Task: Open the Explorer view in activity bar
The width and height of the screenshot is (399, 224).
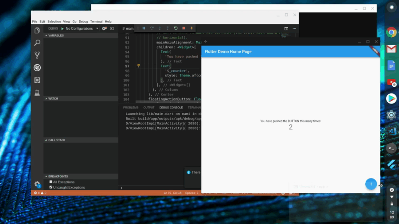Action: coord(37,31)
